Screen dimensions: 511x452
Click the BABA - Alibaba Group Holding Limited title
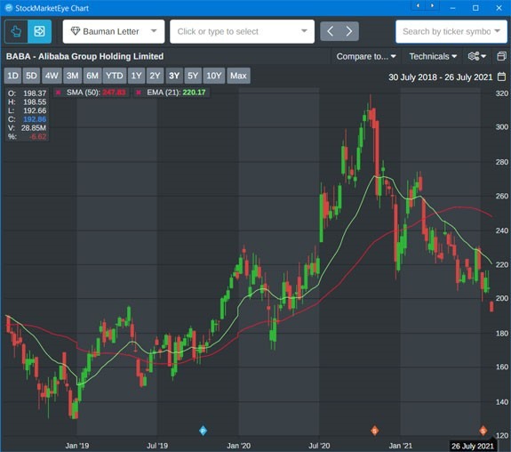click(84, 56)
